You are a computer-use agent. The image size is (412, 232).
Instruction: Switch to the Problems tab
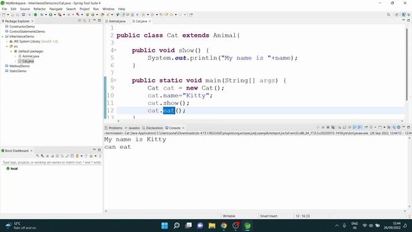113,128
